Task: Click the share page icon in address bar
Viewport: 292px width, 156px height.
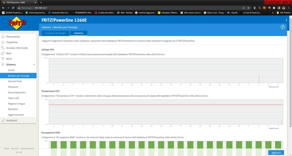Action: pyautogui.click(x=244, y=8)
